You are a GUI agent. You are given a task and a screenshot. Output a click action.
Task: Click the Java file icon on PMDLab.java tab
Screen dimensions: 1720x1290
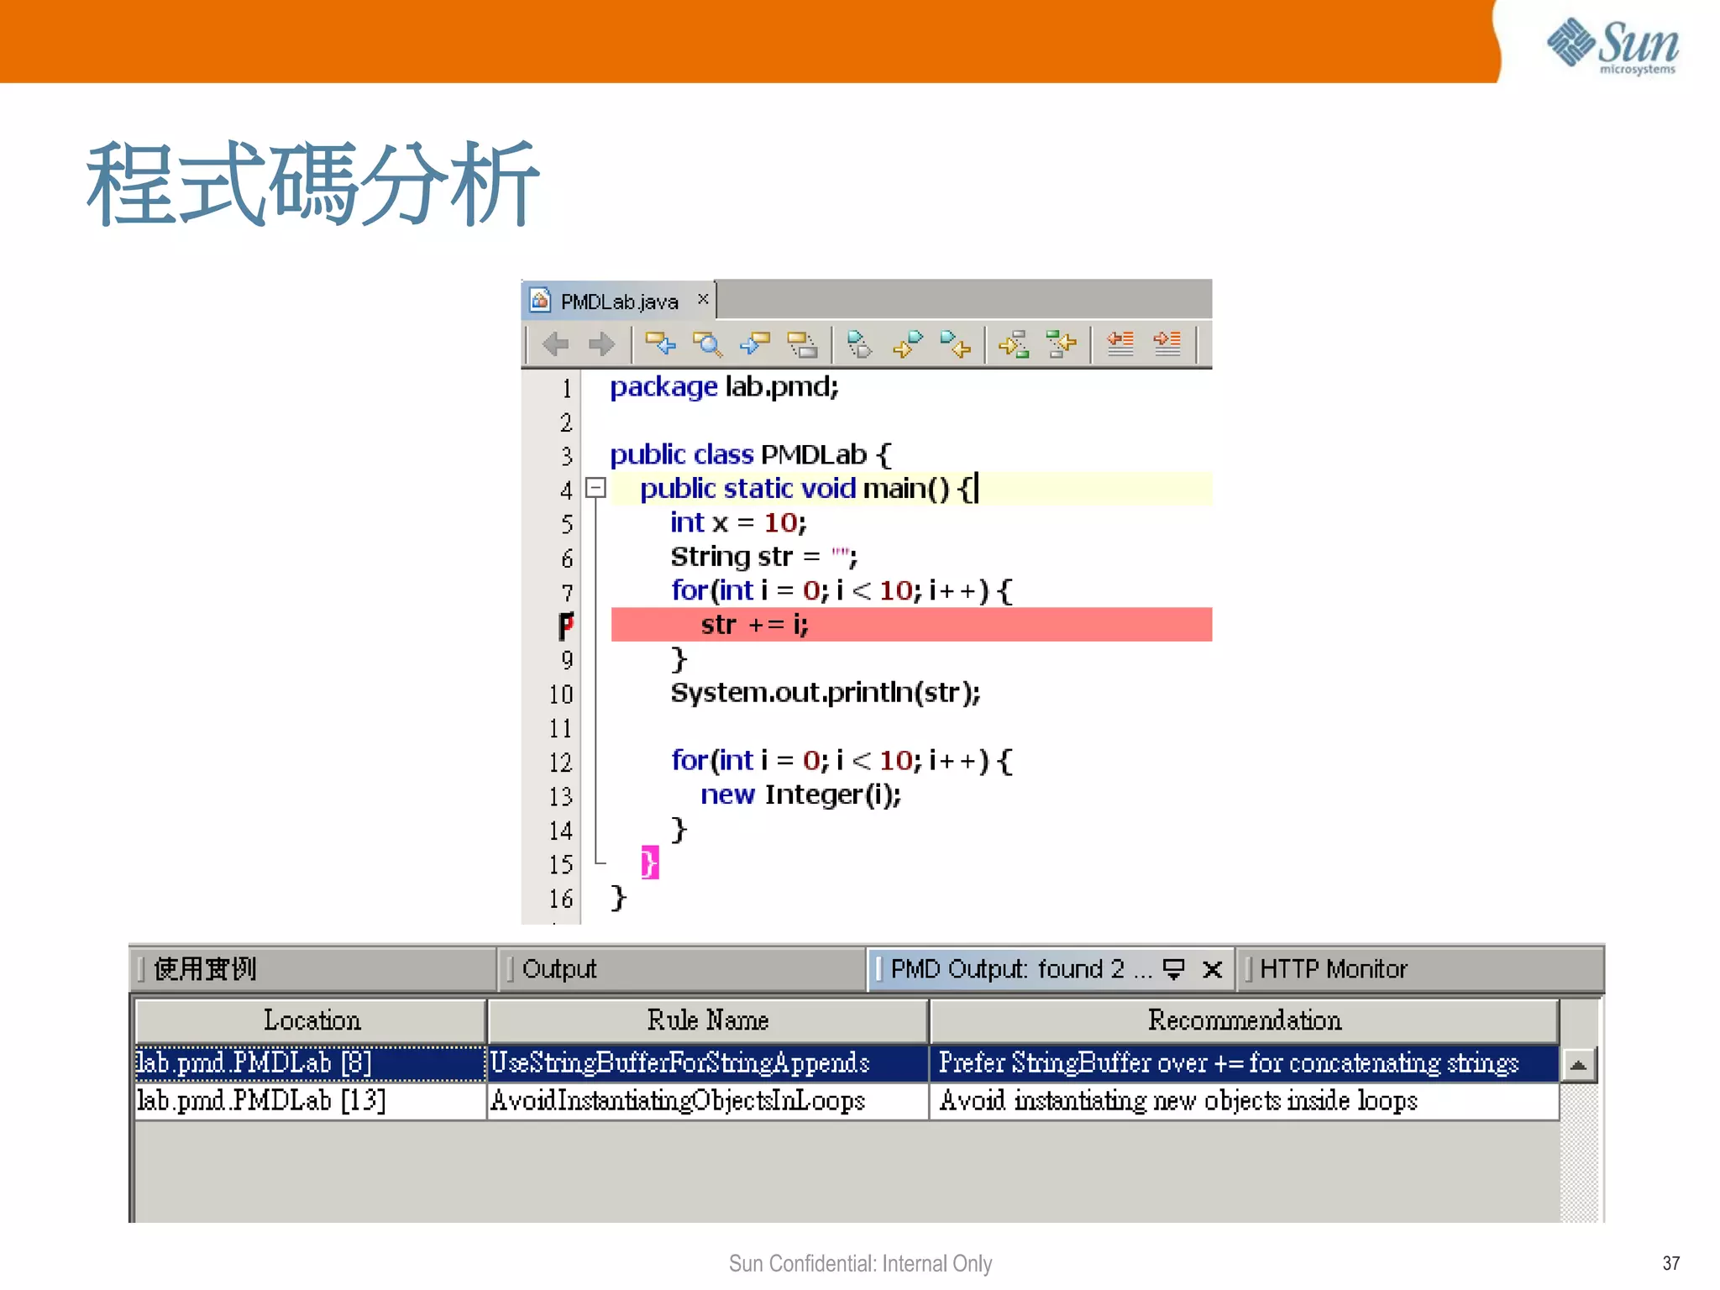tap(540, 300)
